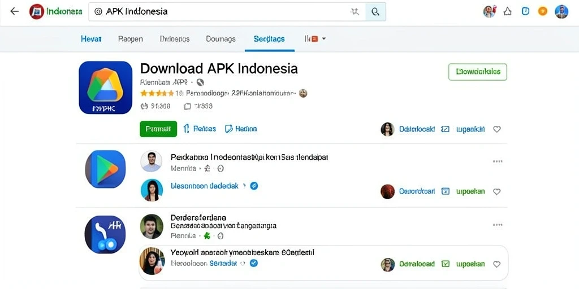Screen dimensions: 579x289
Task: Click the avatar beside Derdersferdena
Action: (152, 226)
